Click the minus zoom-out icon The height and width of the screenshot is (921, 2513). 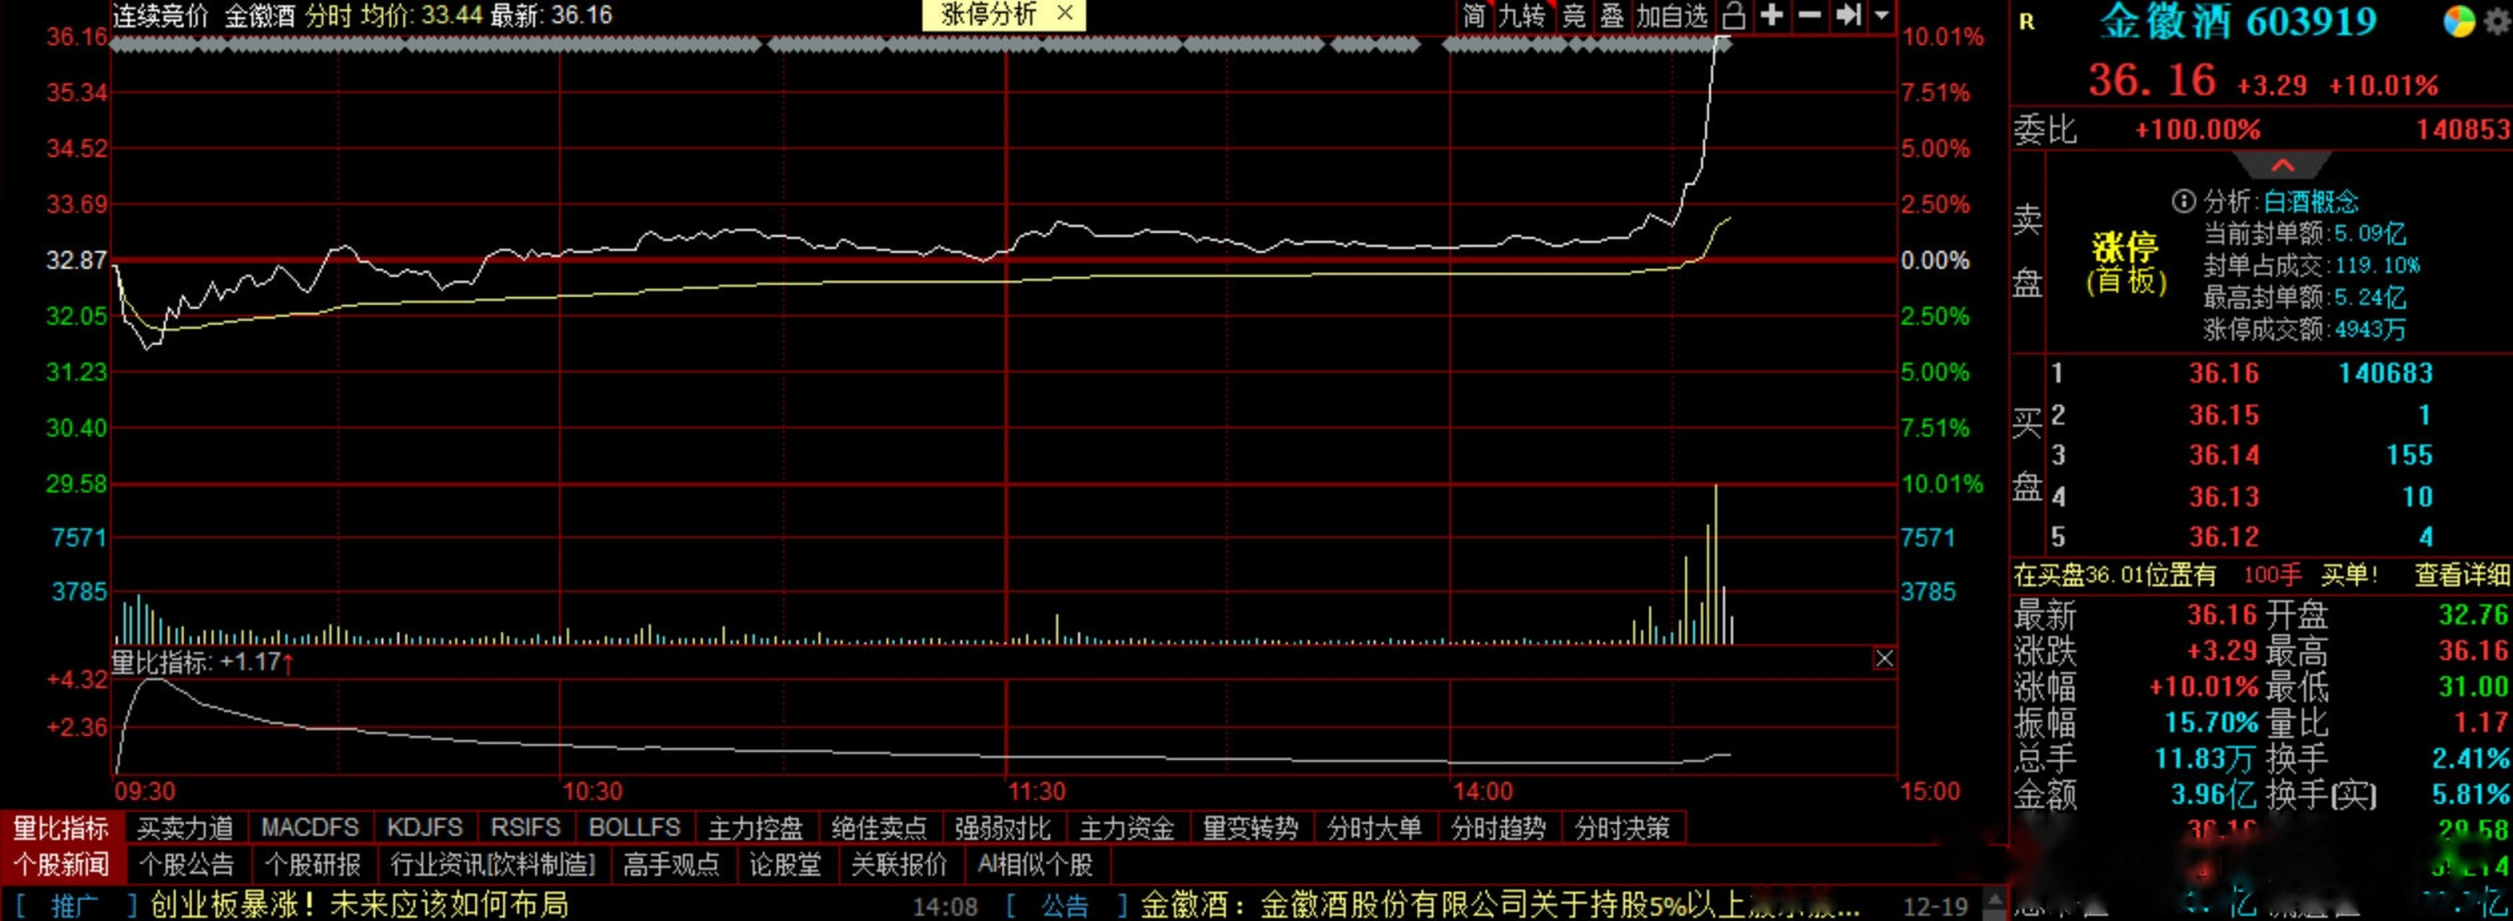pyautogui.click(x=1810, y=14)
